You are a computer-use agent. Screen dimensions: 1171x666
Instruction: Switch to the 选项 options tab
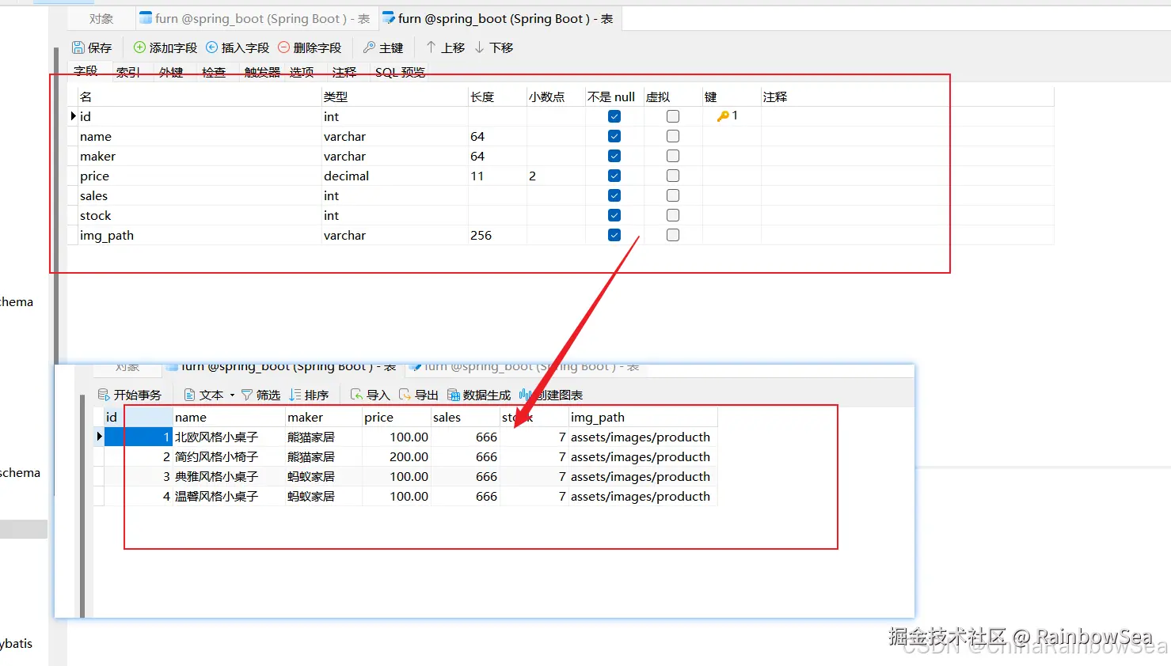coord(302,72)
